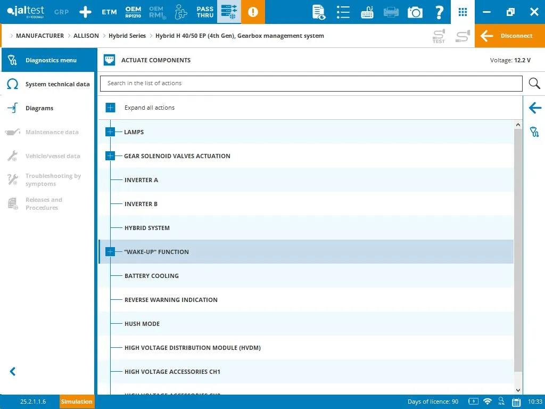
Task: Open the OEM RP1210 tool
Action: click(x=133, y=12)
